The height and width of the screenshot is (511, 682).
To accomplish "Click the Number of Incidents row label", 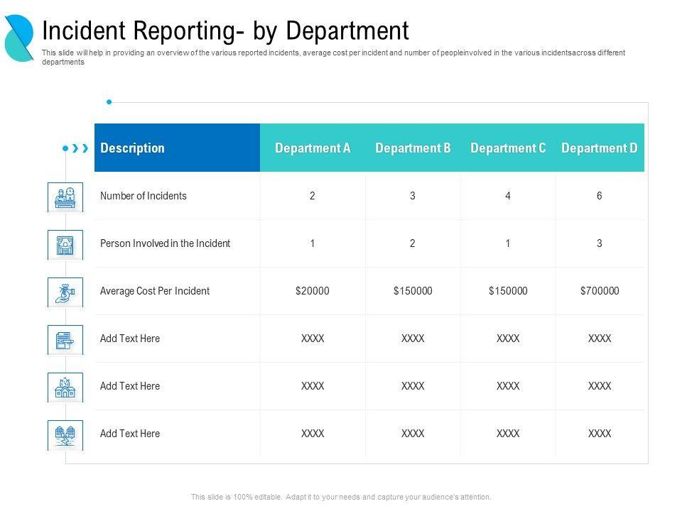I will (x=144, y=196).
